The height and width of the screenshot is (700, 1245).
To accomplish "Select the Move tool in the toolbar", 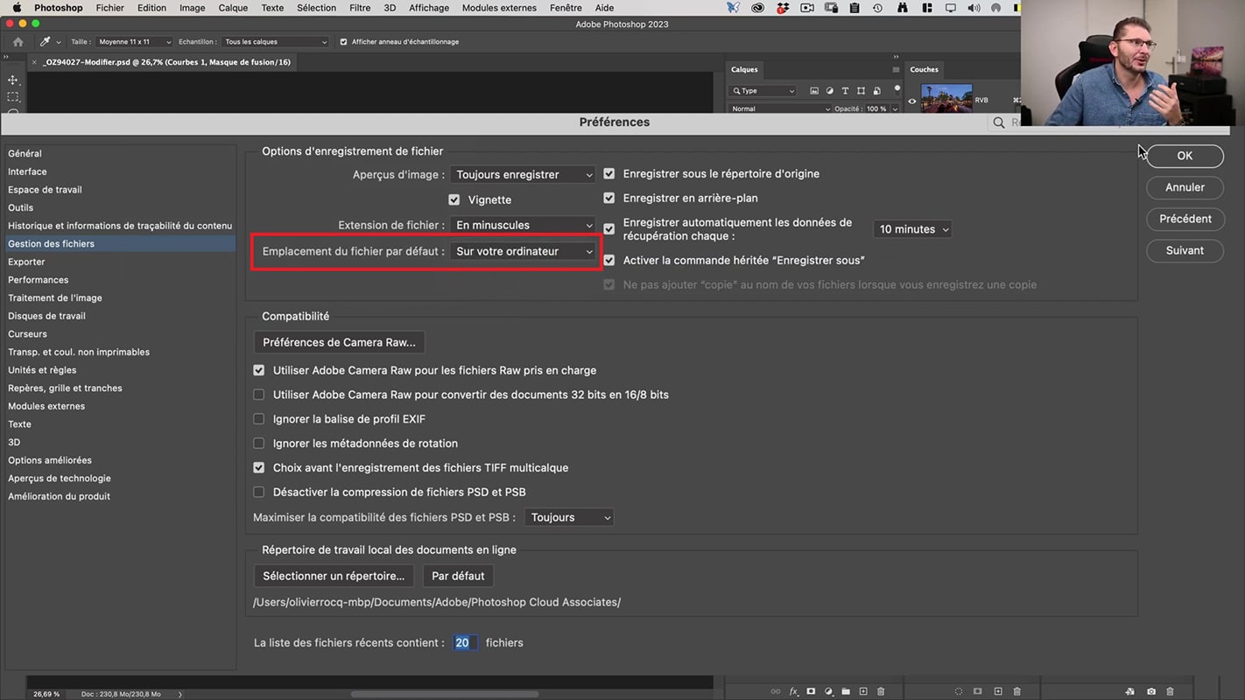I will 13,80.
